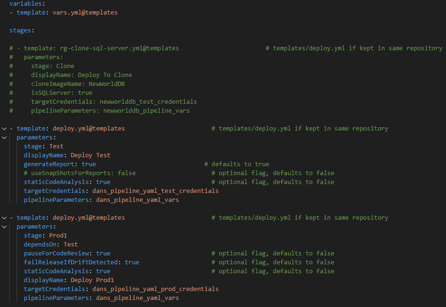Click the commented cloneImageName NewWorldDB line
Image resolution: width=446 pixels, height=307 pixels.
pos(67,84)
